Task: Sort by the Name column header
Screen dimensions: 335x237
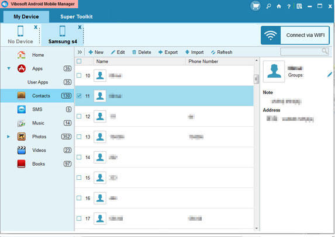Action: click(139, 61)
